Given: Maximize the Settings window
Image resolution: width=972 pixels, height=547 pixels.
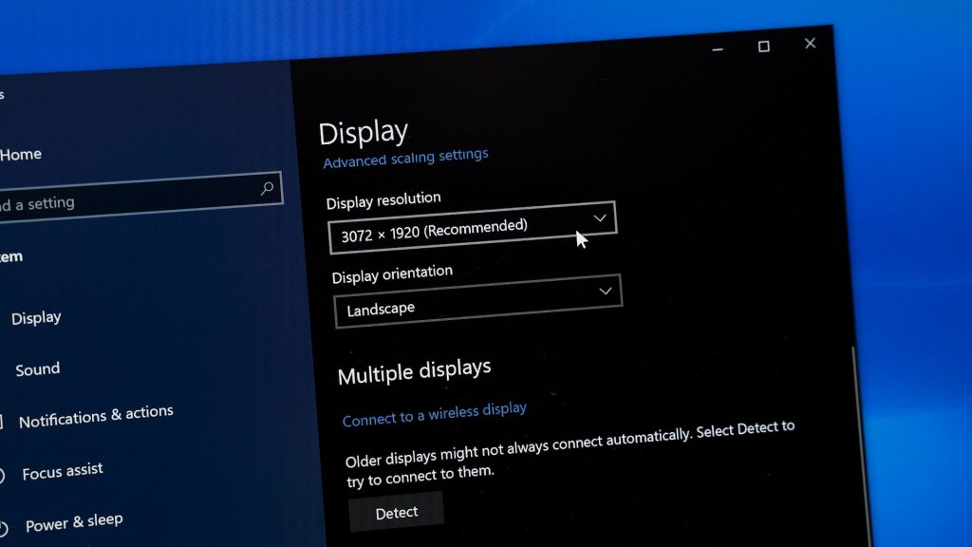Looking at the screenshot, I should coord(764,47).
